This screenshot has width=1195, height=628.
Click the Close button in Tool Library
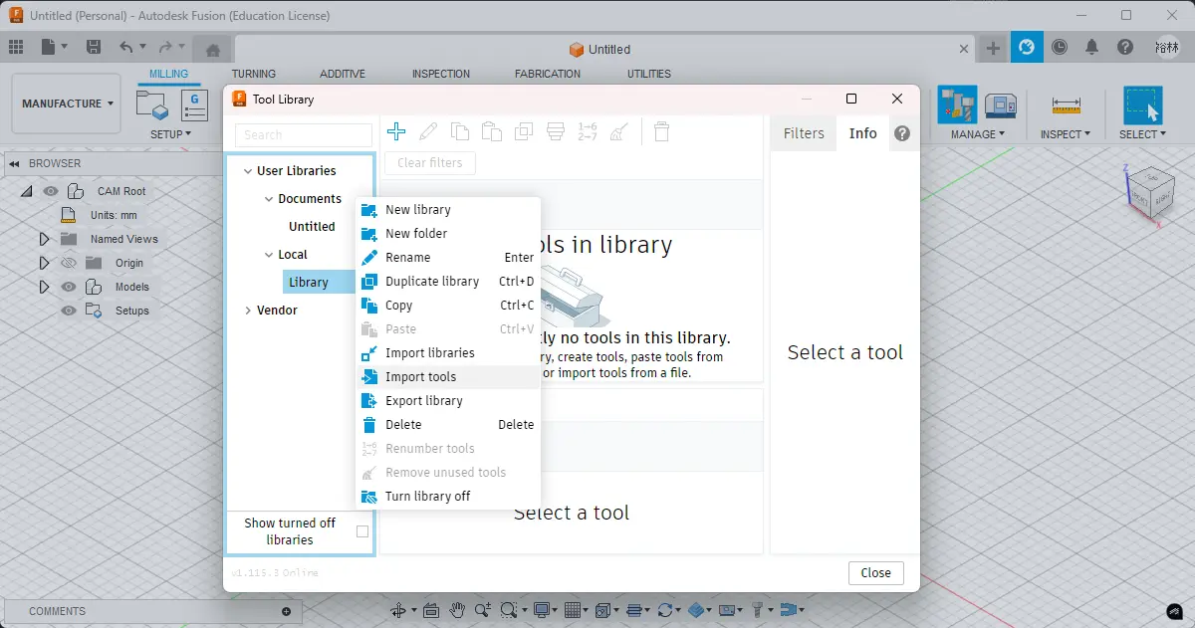[x=876, y=573]
